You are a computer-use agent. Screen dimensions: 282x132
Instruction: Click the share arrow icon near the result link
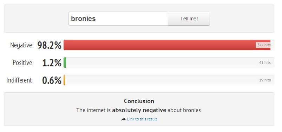point(124,119)
